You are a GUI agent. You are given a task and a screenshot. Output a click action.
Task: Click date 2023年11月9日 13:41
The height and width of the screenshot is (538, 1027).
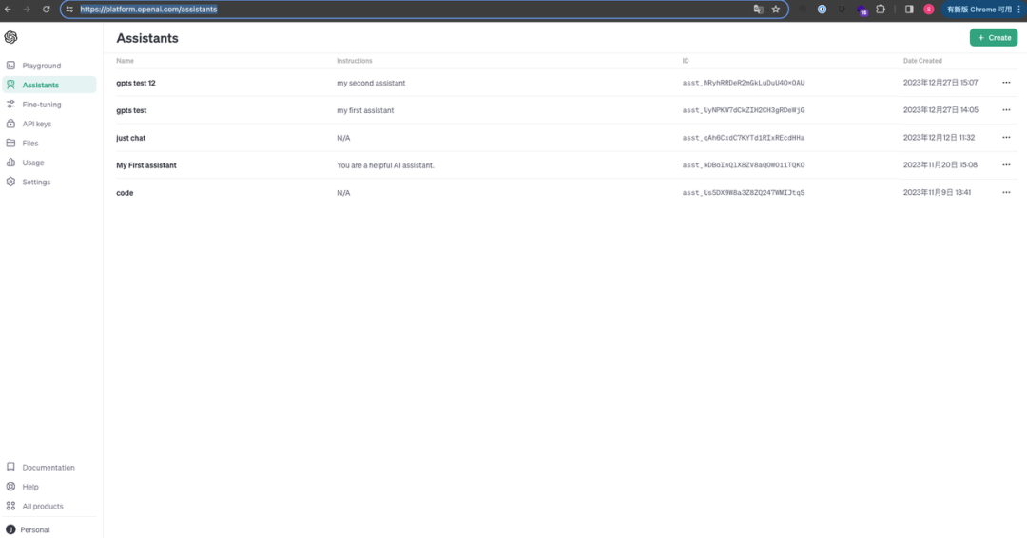937,192
